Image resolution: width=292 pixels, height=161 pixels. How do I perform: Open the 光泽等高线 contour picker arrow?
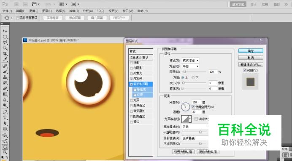click(x=190, y=119)
